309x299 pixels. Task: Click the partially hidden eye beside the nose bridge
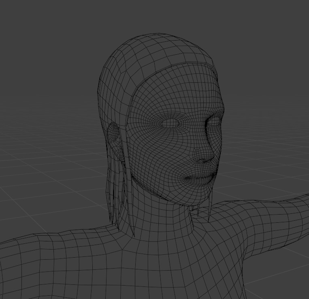click(x=214, y=123)
